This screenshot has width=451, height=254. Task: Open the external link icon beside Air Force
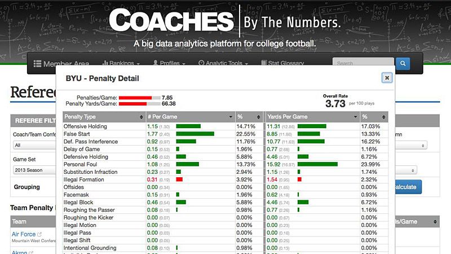click(39, 234)
